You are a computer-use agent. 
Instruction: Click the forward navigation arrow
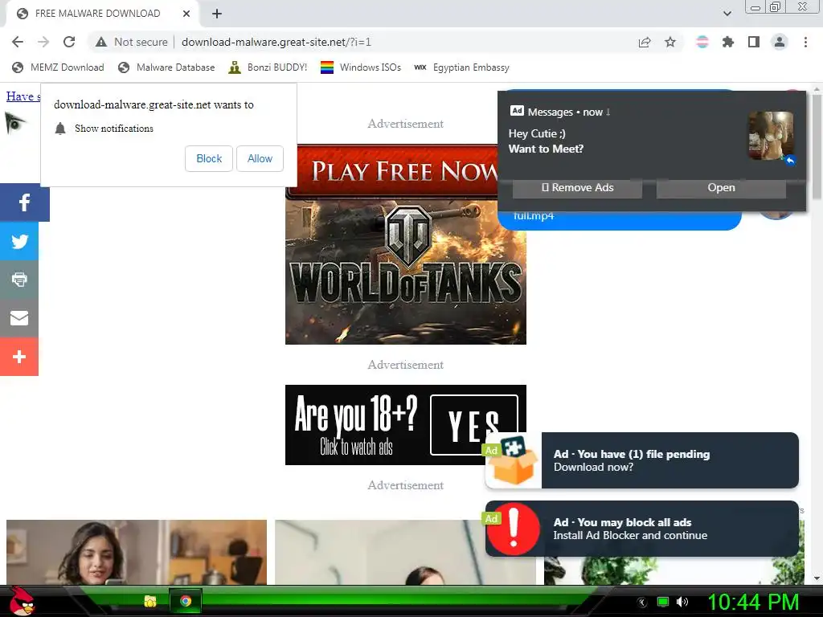point(43,42)
